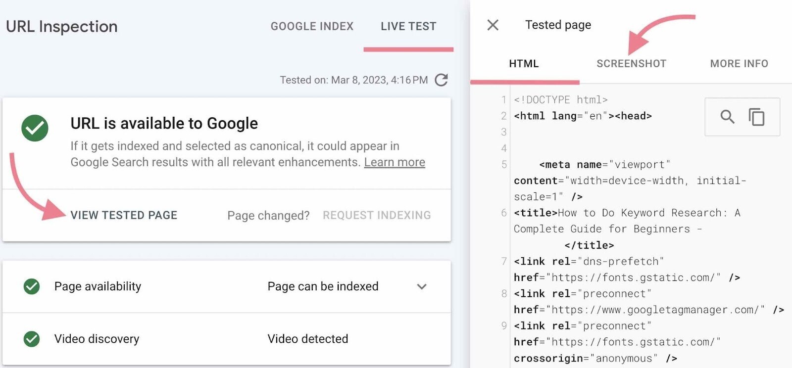Click the <title> code line
792x368 pixels.
[x=627, y=213]
